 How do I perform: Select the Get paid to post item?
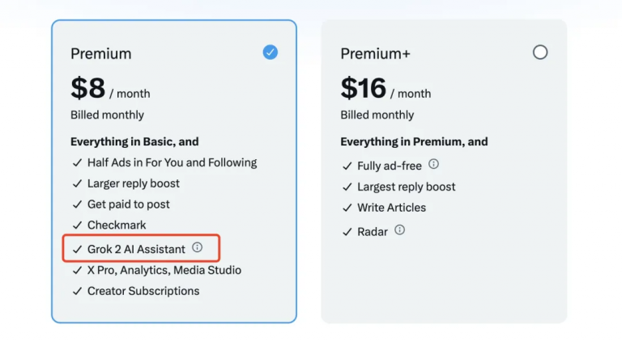point(129,204)
